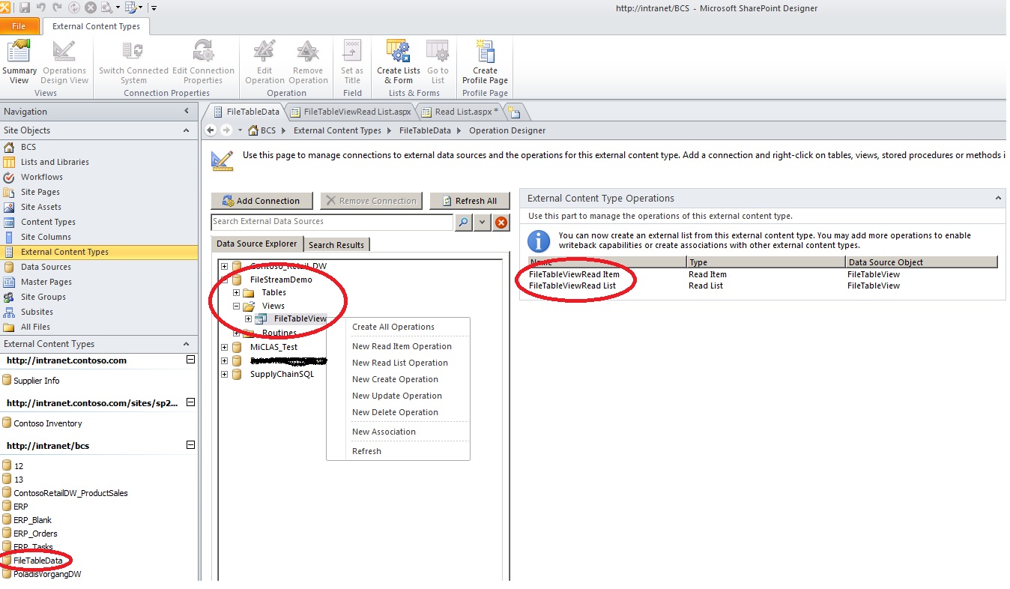Image resolution: width=1010 pixels, height=589 pixels.
Task: Click the Preview in Browser magnifier icon
Action: coord(108,8)
